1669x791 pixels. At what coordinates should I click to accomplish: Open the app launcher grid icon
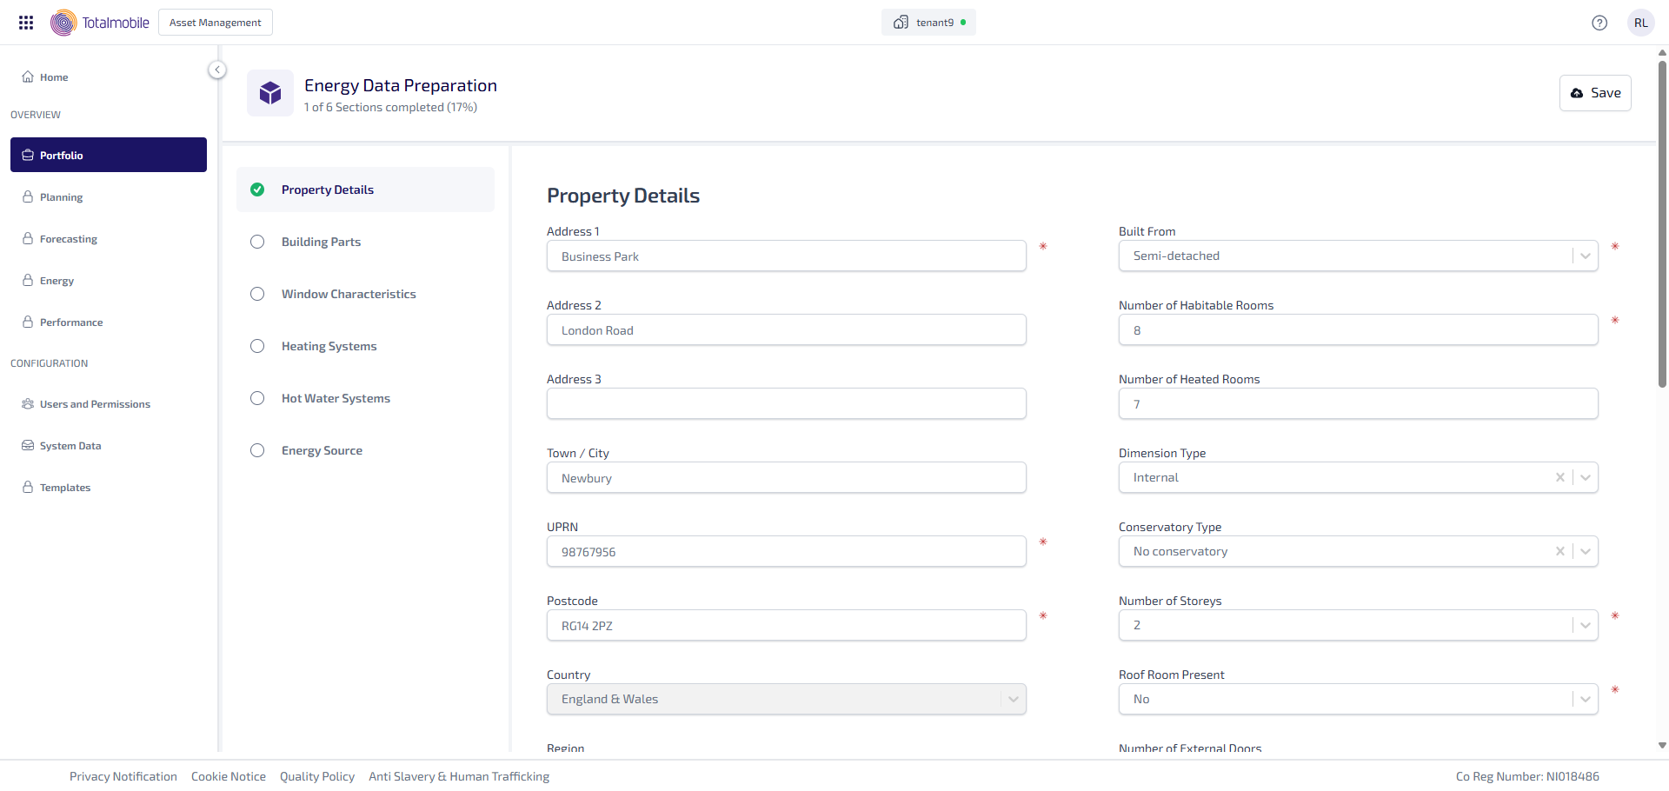[x=26, y=23]
